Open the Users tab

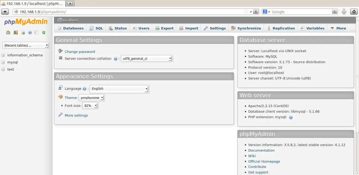pos(141,28)
